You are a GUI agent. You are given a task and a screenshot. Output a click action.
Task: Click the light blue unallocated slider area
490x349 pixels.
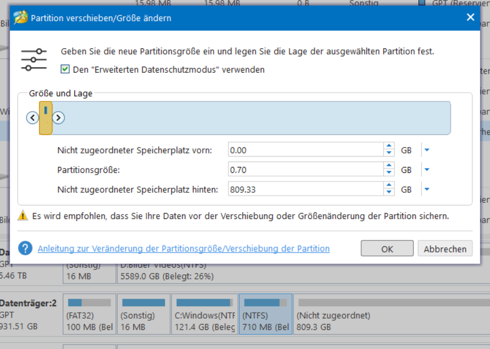pos(252,118)
